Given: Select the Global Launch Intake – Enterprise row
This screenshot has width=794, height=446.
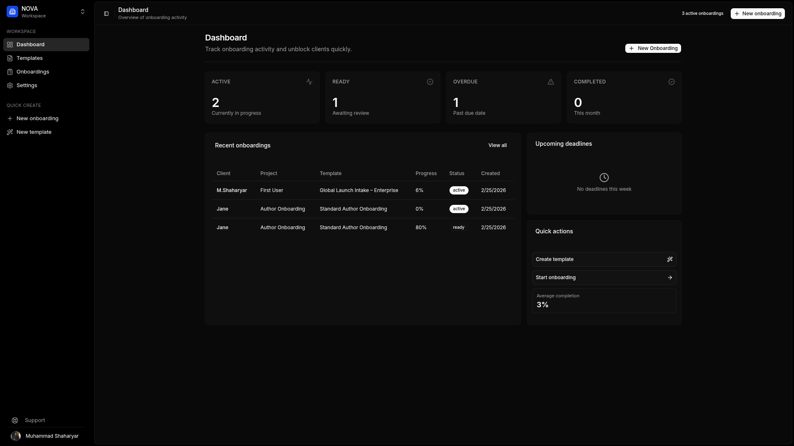Looking at the screenshot, I should [358, 190].
